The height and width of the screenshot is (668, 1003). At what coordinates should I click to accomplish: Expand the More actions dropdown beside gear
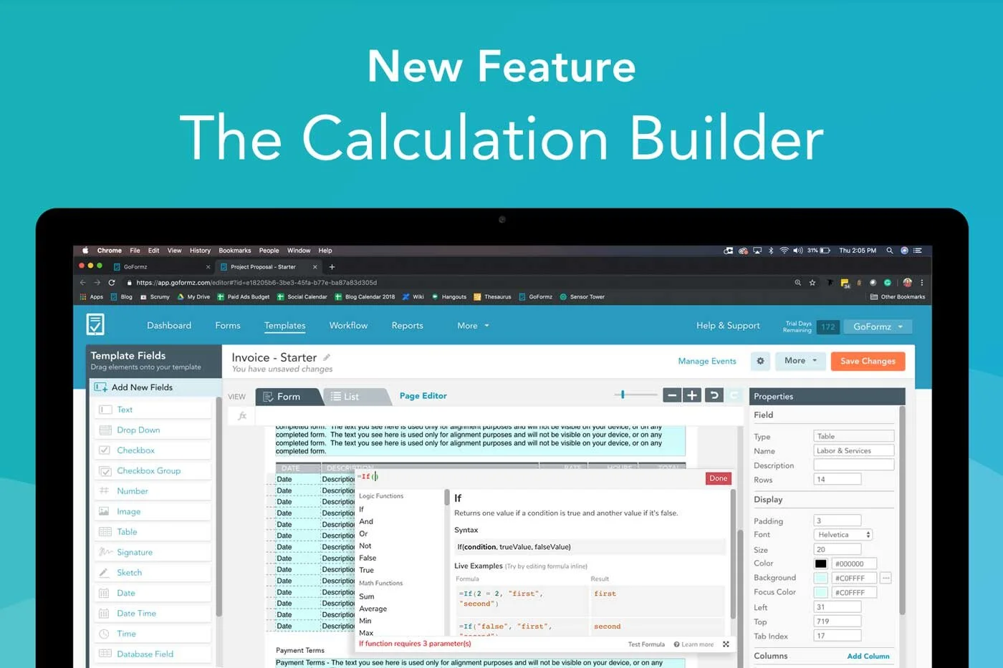[x=801, y=361]
